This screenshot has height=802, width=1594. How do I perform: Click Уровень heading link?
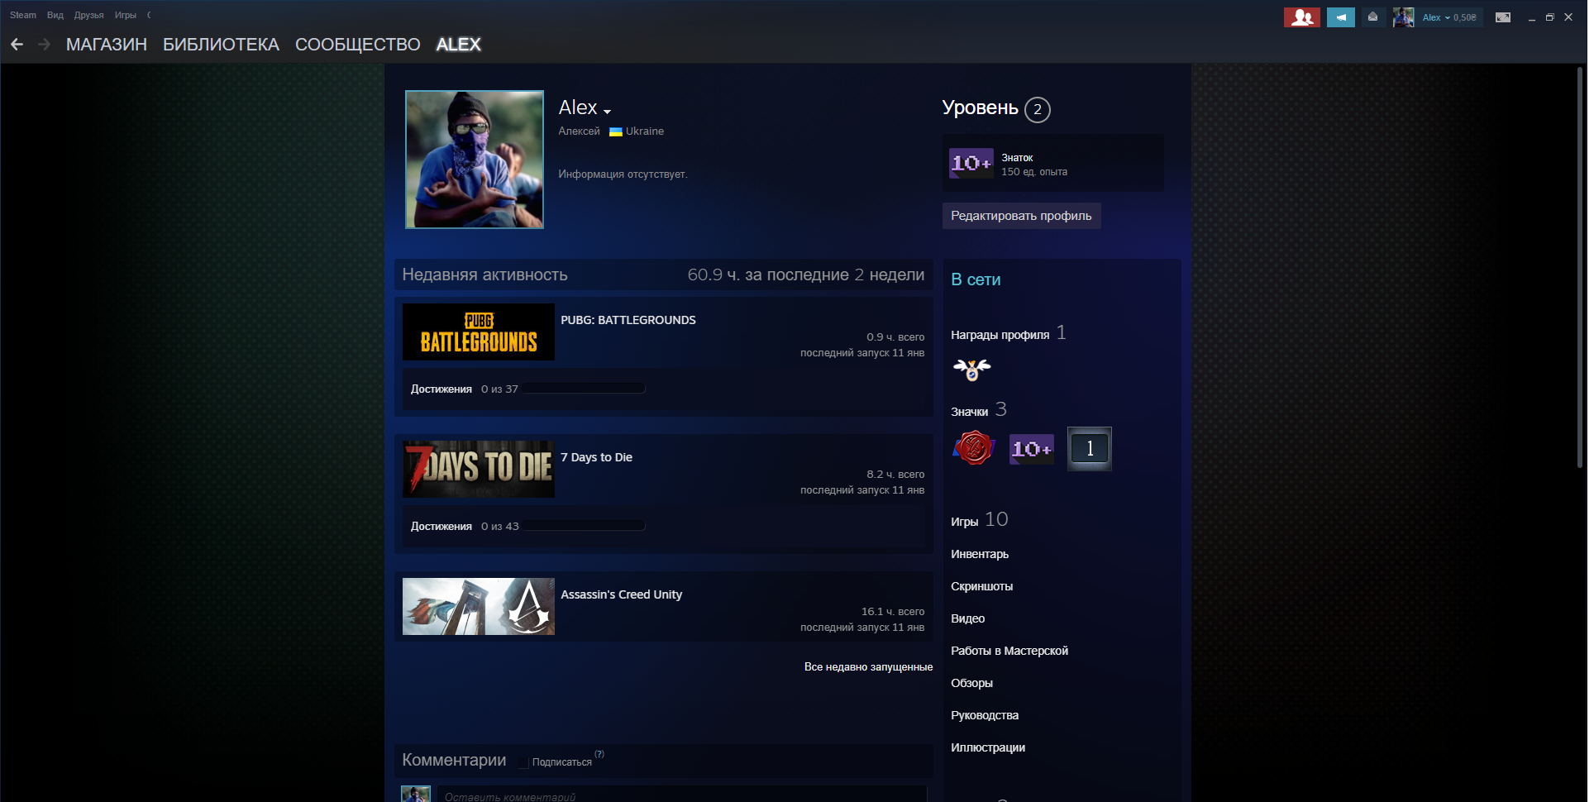pos(980,108)
